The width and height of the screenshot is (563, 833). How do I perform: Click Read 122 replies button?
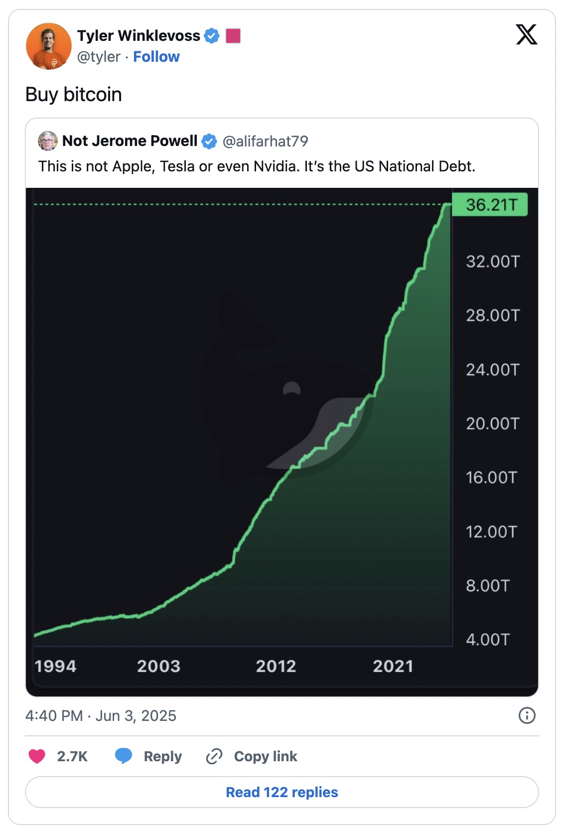tap(282, 792)
